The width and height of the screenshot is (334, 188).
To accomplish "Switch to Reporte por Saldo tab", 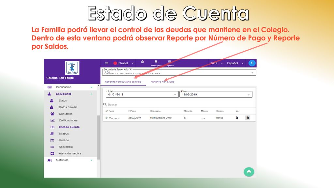I will [162, 82].
